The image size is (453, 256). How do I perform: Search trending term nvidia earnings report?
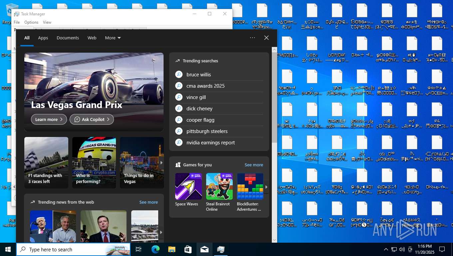pyautogui.click(x=211, y=143)
